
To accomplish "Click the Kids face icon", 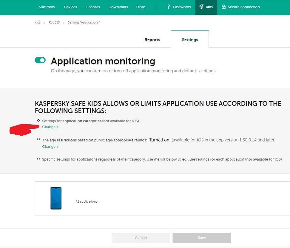I will (201, 7).
